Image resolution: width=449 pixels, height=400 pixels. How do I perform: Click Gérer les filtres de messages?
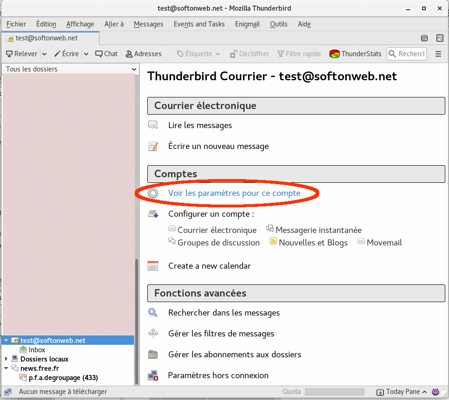221,334
